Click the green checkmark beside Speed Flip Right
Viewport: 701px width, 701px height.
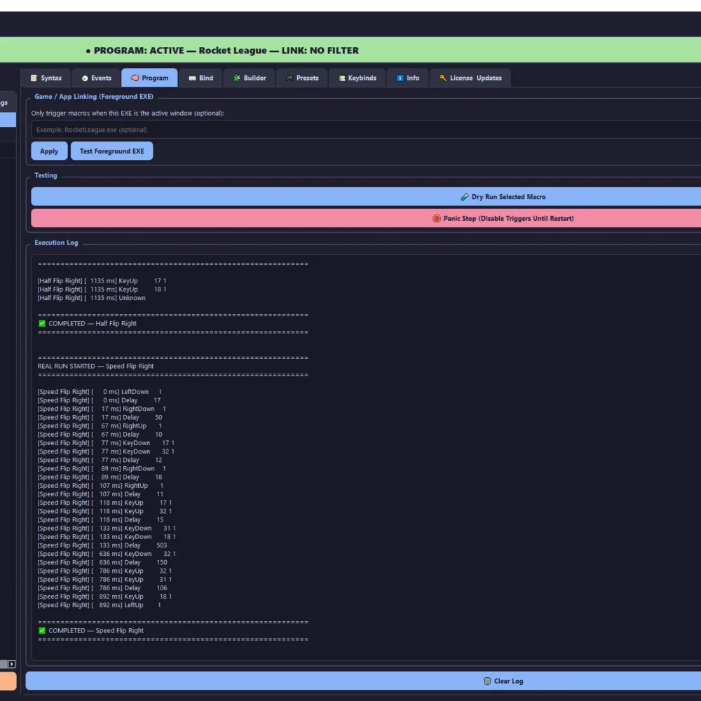pos(42,630)
